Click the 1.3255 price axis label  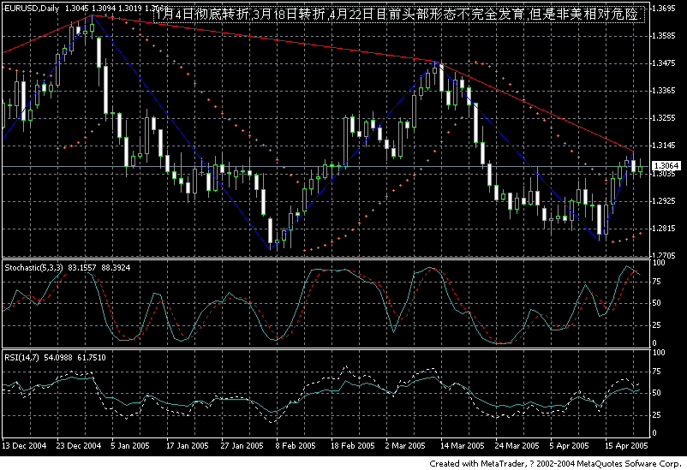664,118
